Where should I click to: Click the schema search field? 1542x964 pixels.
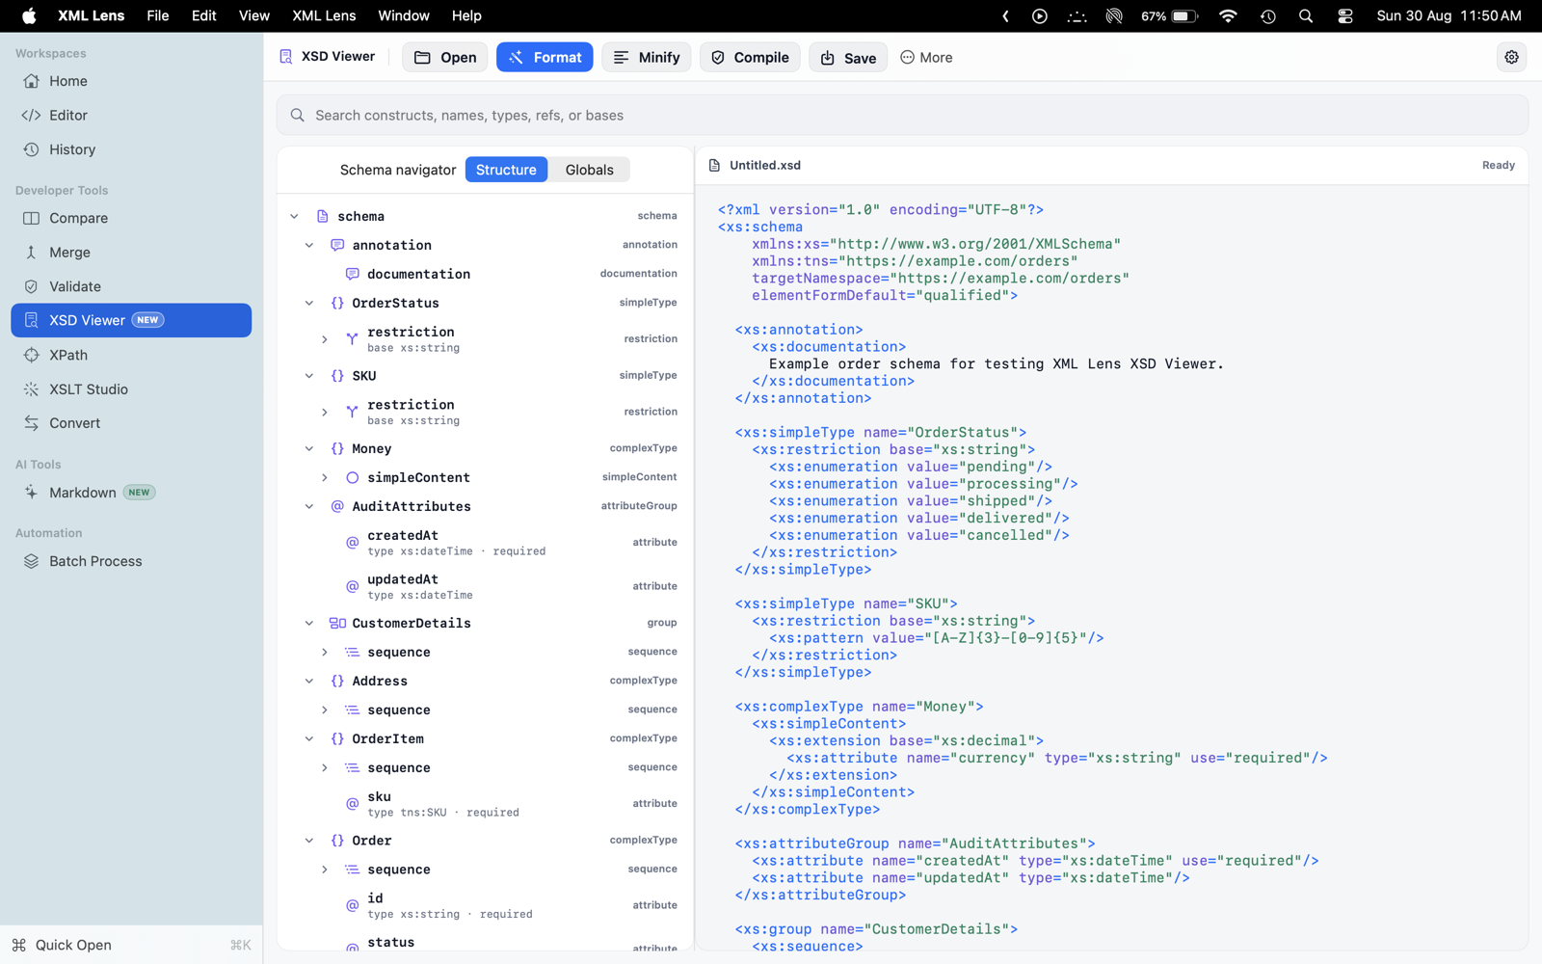pyautogui.click(x=902, y=116)
